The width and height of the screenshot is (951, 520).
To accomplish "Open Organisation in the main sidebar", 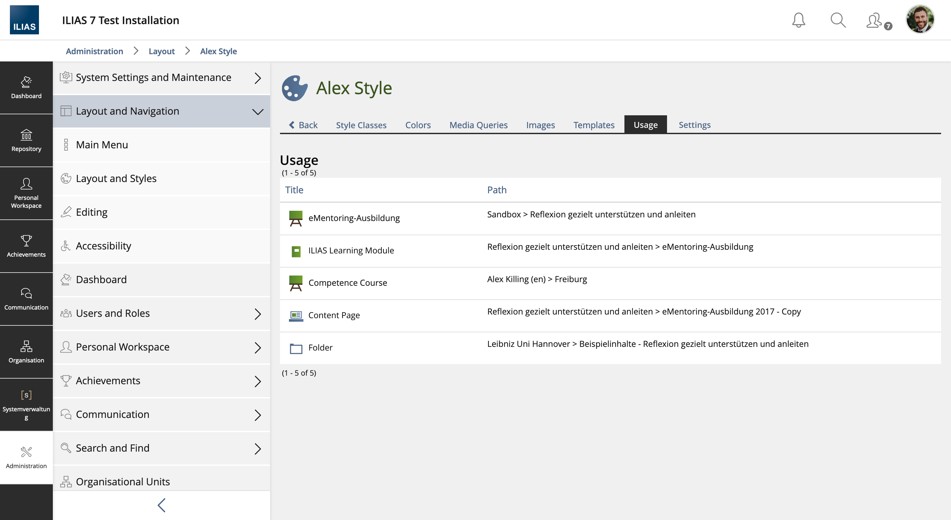I will 26,352.
